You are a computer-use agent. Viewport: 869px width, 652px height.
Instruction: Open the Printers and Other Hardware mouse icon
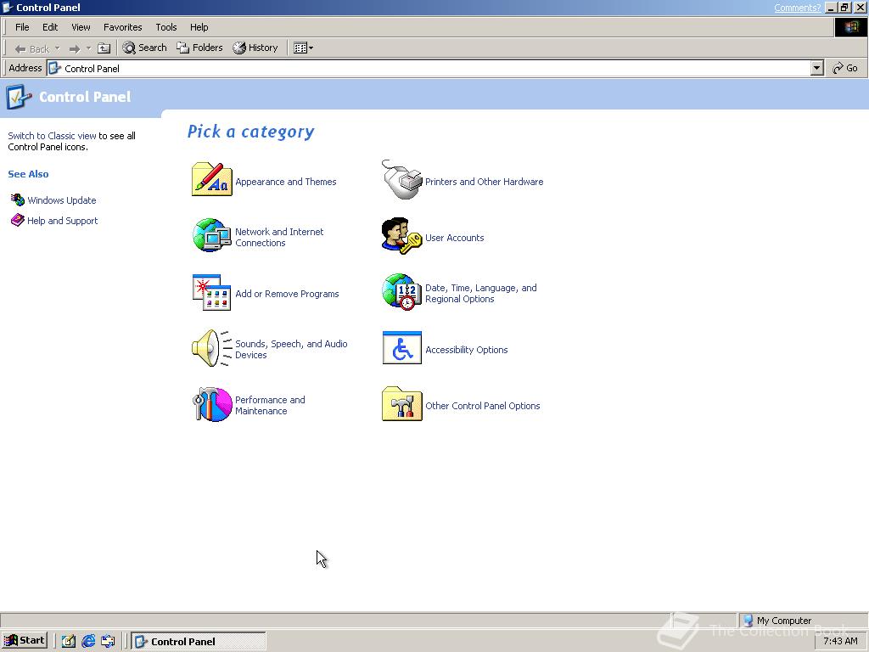click(401, 180)
